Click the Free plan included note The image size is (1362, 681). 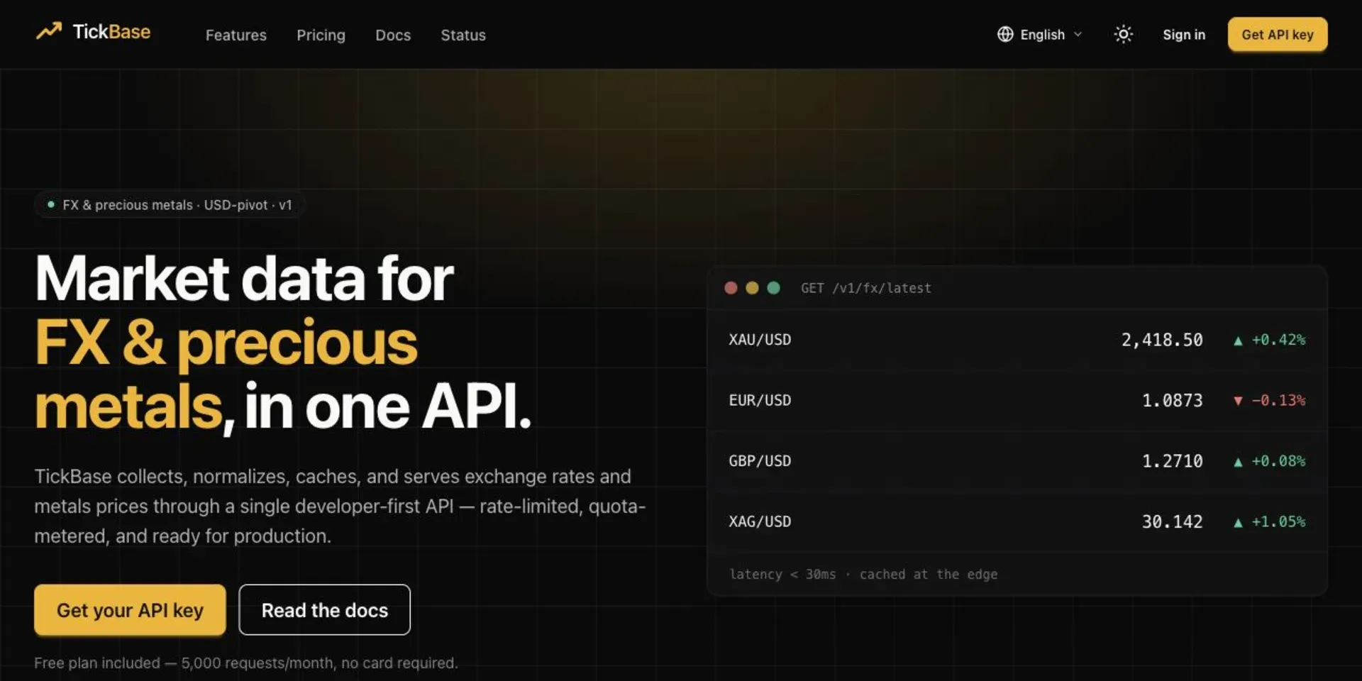click(246, 663)
